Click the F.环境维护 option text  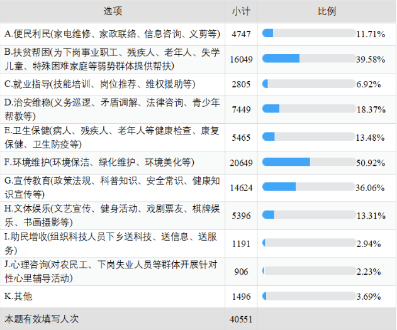point(99,163)
